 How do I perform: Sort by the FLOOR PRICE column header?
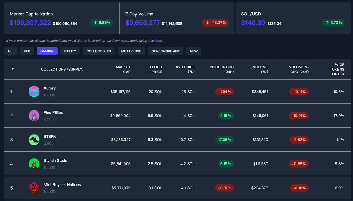click(156, 69)
